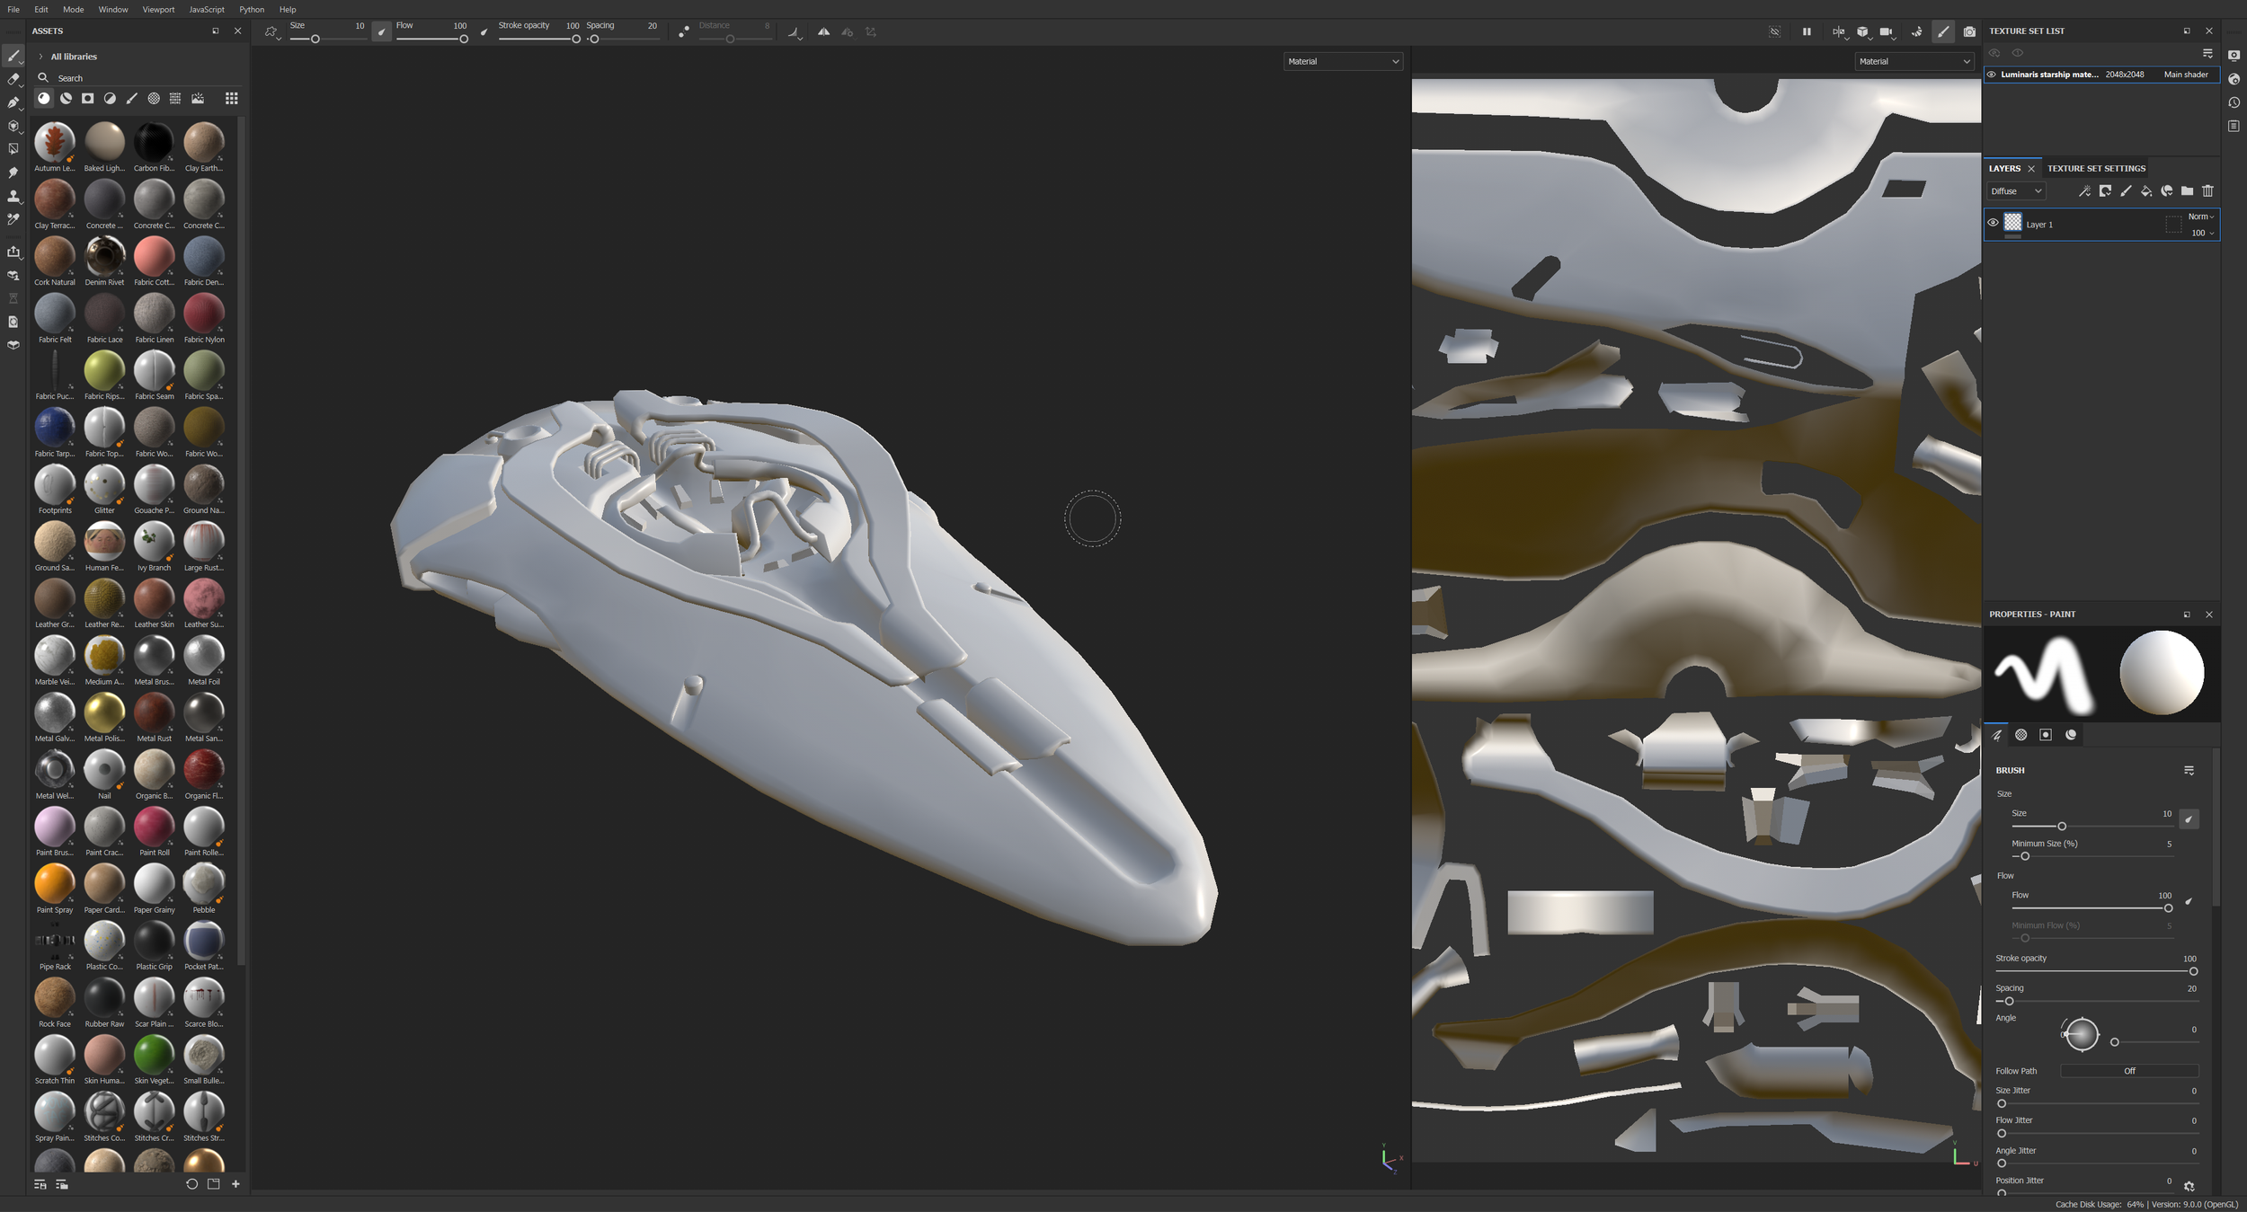2247x1212 pixels.
Task: Open the Norm blending mode dropdown
Action: 2200,217
